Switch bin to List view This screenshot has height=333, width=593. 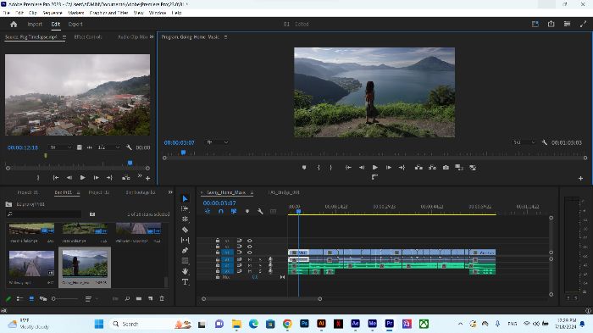coord(19,298)
